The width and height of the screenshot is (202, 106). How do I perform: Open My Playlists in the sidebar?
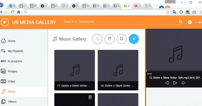(24, 51)
